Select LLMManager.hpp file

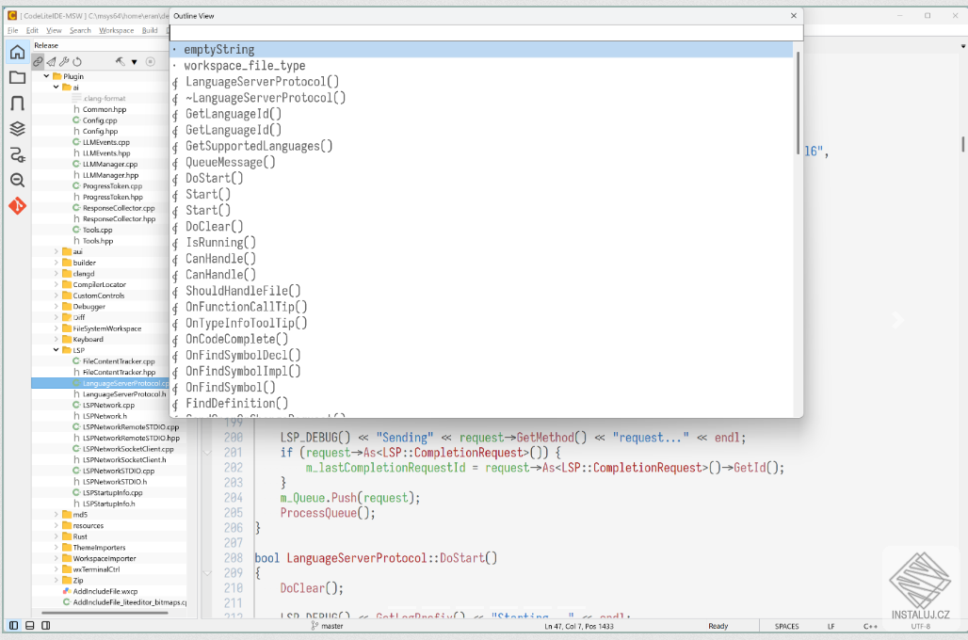click(110, 175)
